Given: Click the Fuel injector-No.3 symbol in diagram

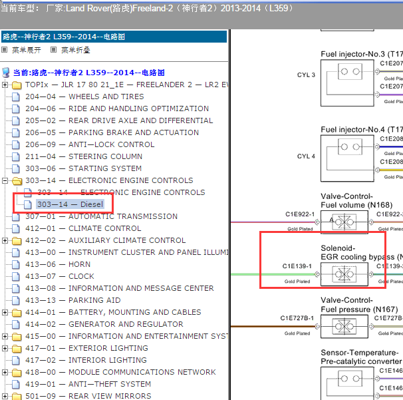Looking at the screenshot, I should 347,83.
